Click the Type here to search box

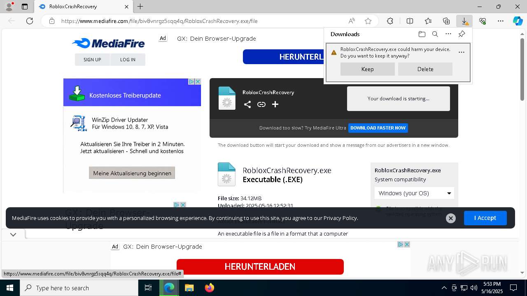tap(79, 288)
